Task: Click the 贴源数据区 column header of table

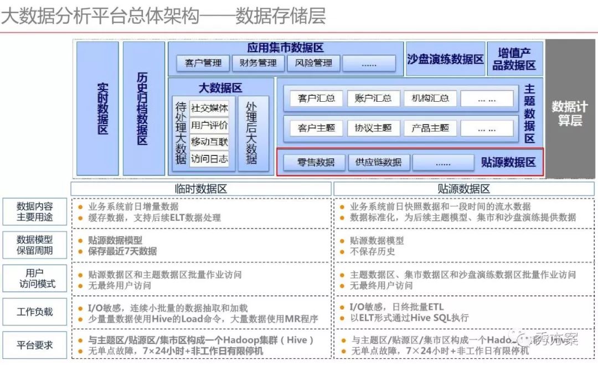Action: point(464,189)
